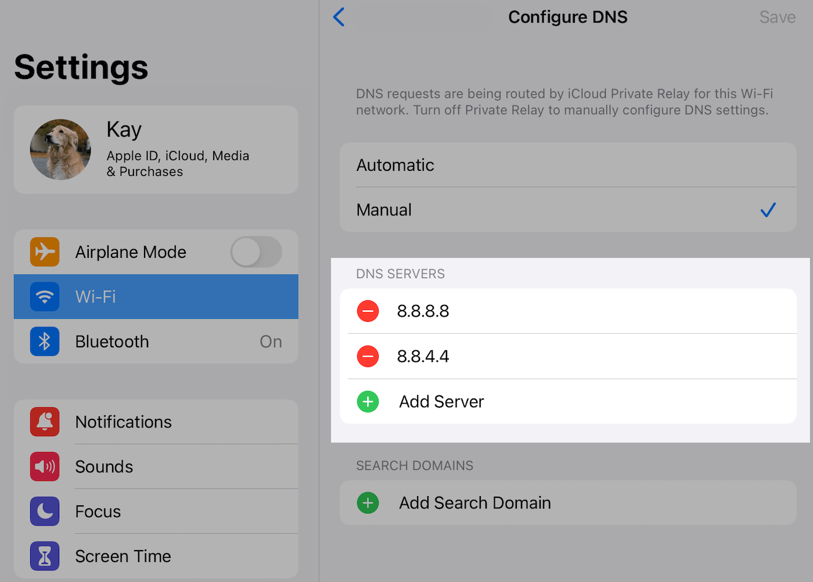Screen dimensions: 813x582
Task: Tap the Save button
Action: tap(777, 17)
